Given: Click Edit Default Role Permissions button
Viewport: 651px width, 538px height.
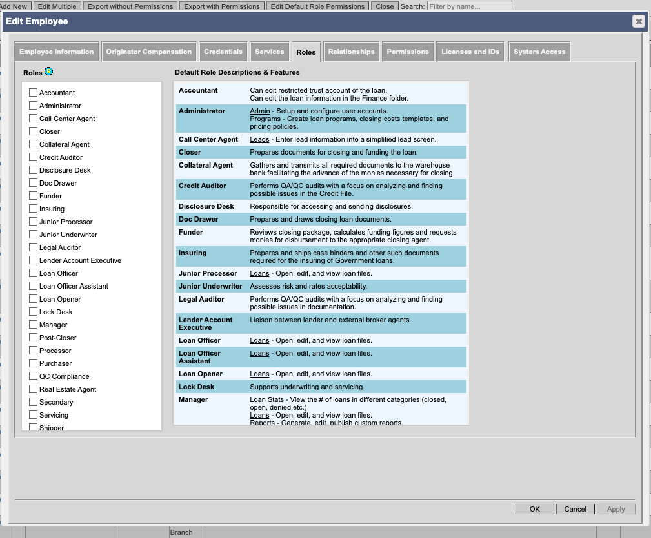Looking at the screenshot, I should tap(317, 6).
